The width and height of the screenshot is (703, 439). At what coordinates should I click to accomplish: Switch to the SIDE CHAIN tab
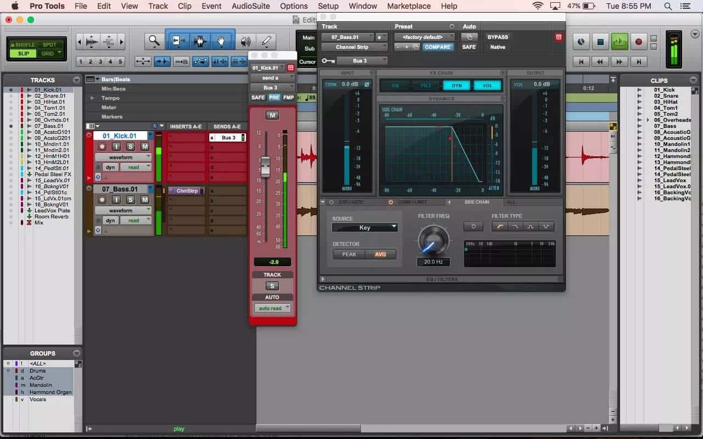[x=477, y=202]
